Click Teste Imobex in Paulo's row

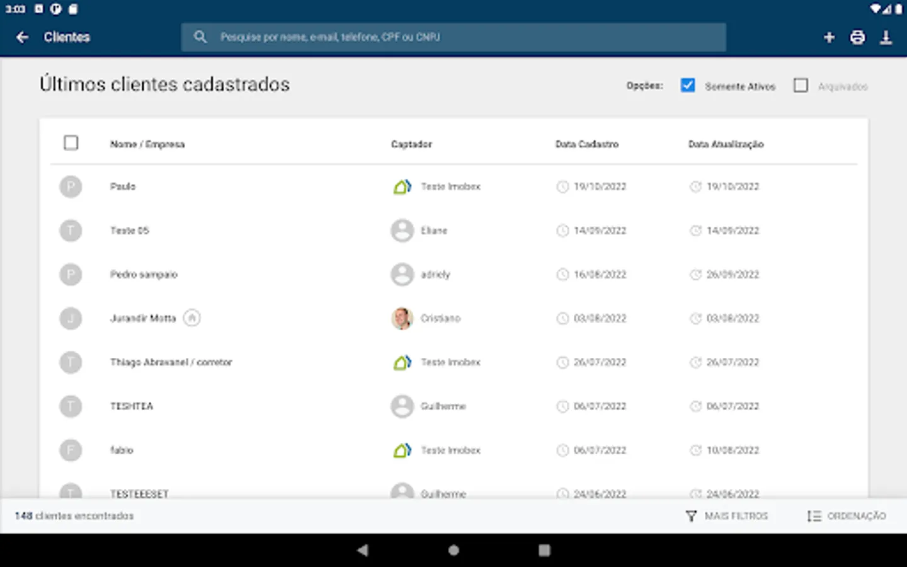(450, 186)
